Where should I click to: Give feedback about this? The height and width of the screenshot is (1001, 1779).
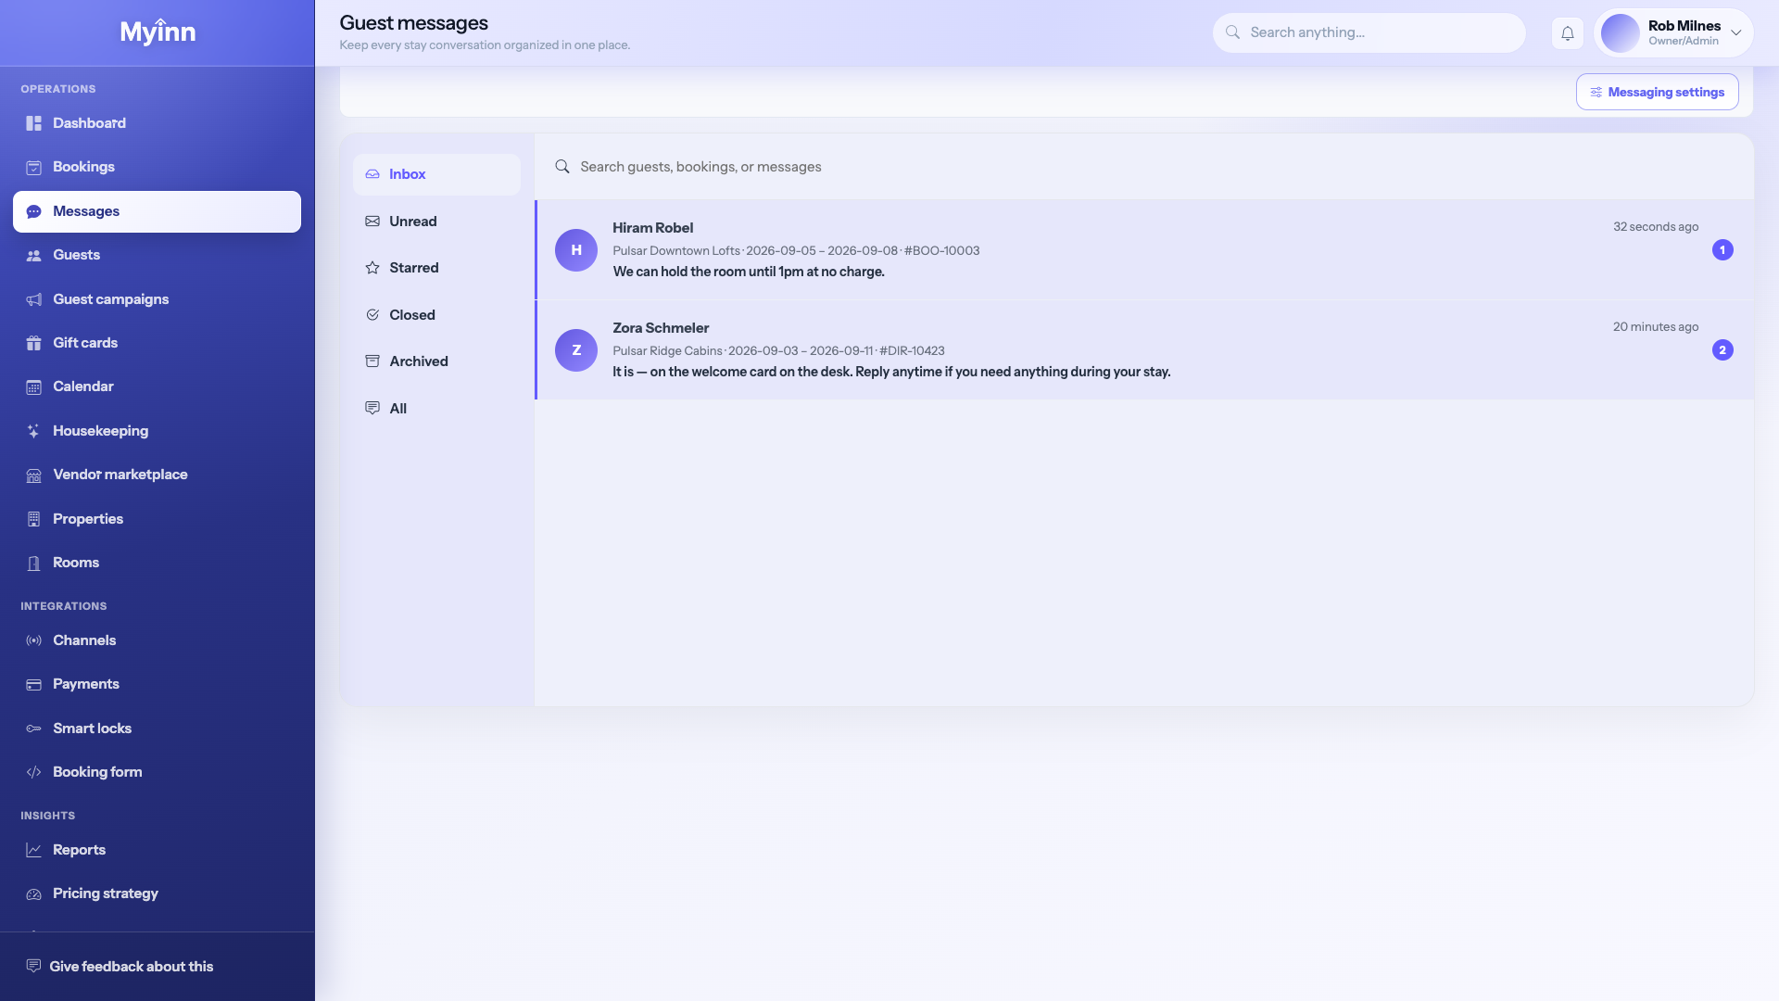[x=120, y=966]
